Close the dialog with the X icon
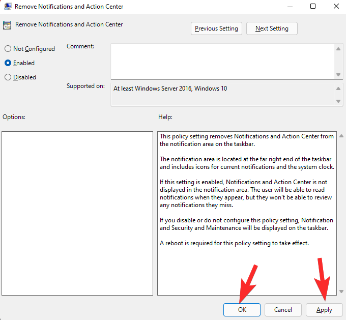Image resolution: width=346 pixels, height=320 pixels. pyautogui.click(x=336, y=6)
